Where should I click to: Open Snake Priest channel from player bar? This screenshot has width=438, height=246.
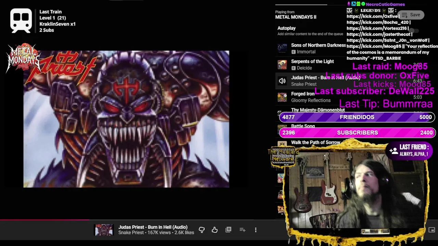pos(131,233)
